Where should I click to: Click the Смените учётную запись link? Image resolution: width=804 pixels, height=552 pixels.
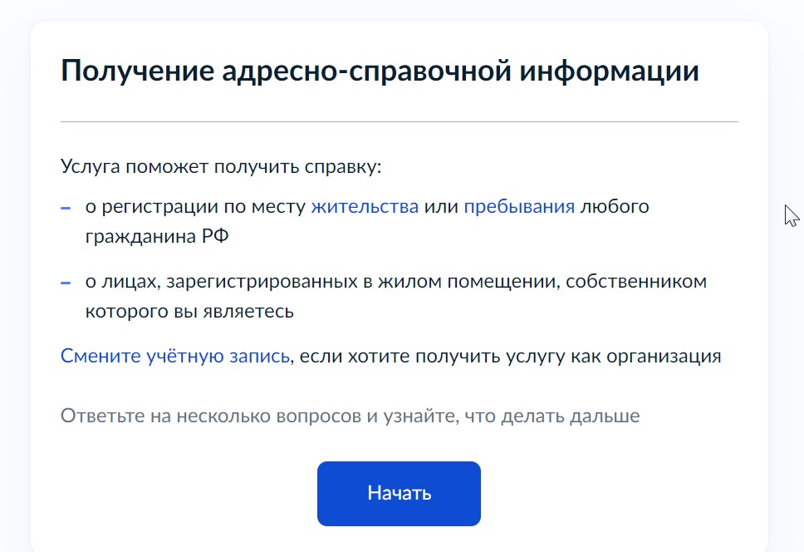coord(175,357)
